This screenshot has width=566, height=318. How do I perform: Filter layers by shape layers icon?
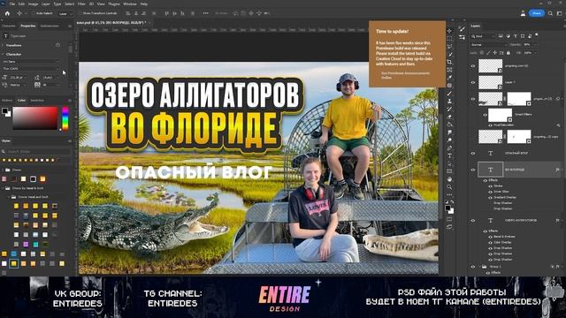pos(523,36)
